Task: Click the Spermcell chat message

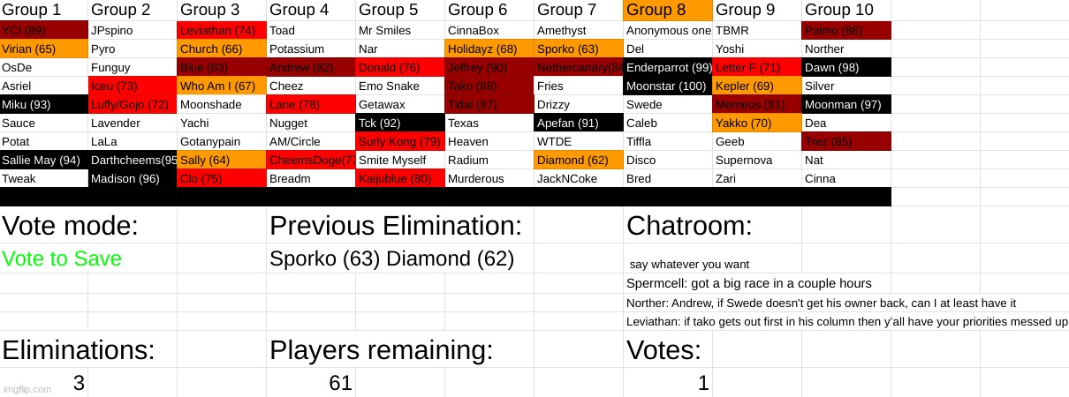Action: pyautogui.click(x=749, y=284)
